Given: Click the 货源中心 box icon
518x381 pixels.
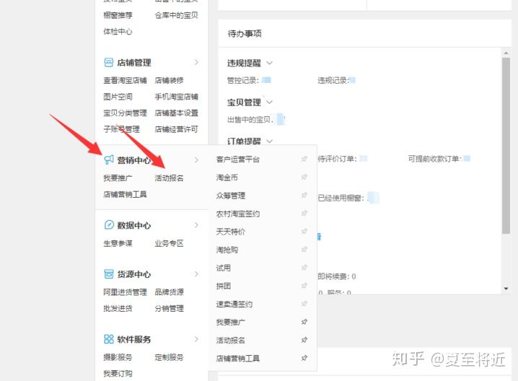Looking at the screenshot, I should 109,274.
